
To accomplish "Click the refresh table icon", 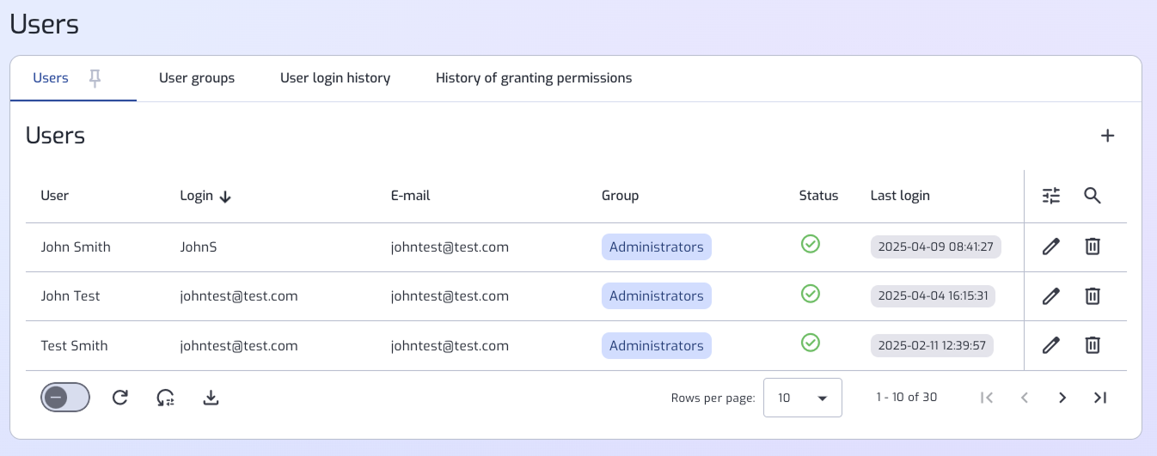I will point(120,397).
